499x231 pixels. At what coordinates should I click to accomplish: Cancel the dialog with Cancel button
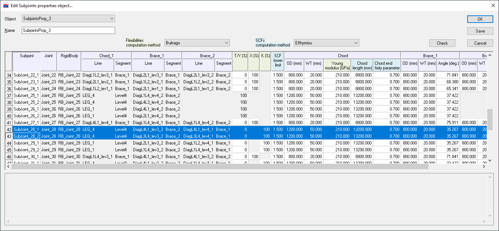click(x=480, y=43)
